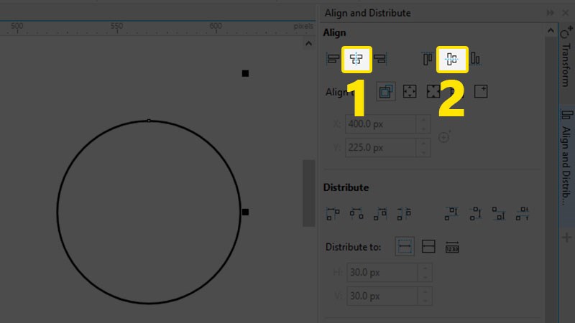Click Distribute Center Vertically icon
This screenshot has height=323, width=575.
(x=475, y=213)
